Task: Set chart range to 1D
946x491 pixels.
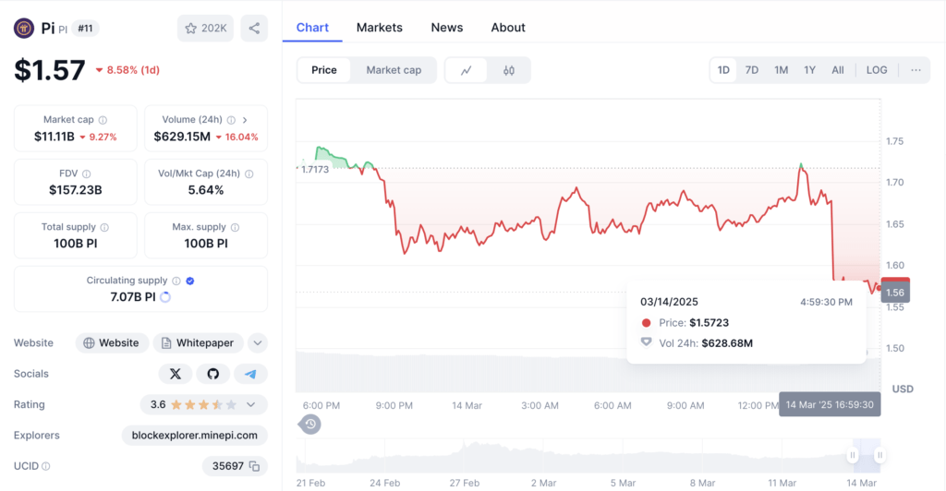Action: [x=723, y=70]
